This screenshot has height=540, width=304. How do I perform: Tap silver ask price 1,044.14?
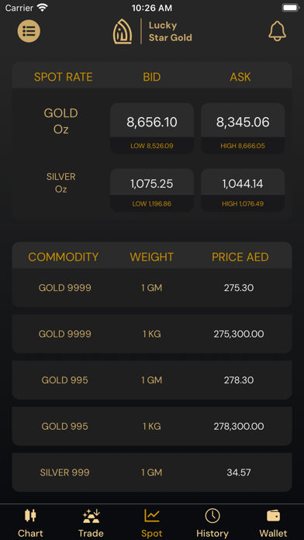pyautogui.click(x=243, y=184)
